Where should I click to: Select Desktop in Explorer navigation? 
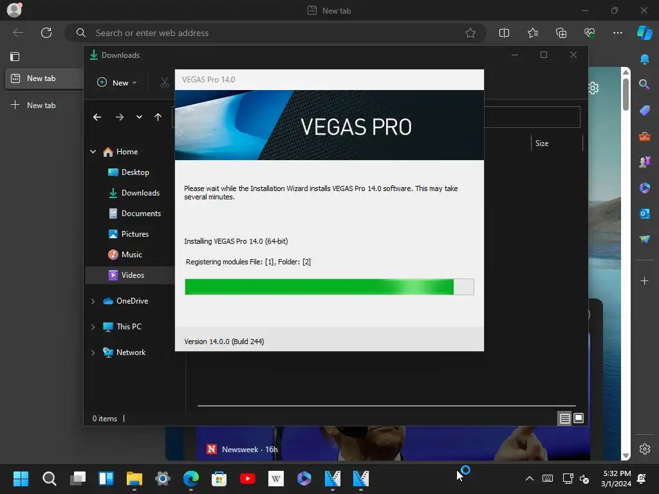pos(135,172)
